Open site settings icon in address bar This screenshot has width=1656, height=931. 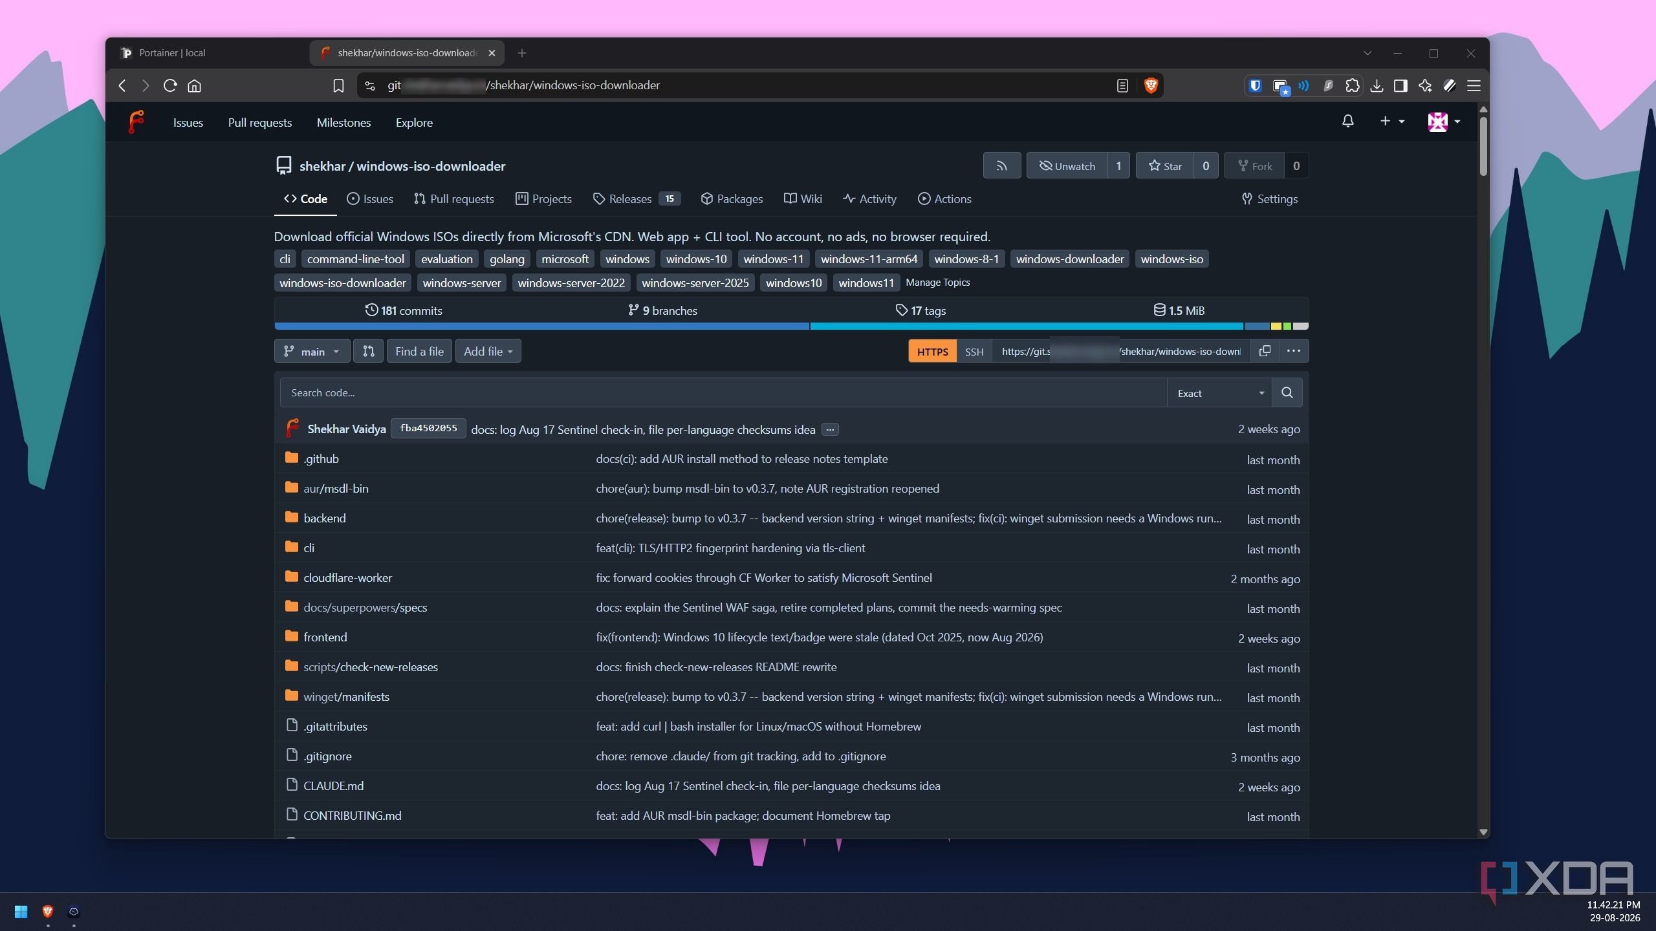(370, 85)
